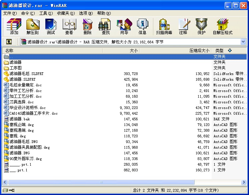Click the horizontal scrollbar left arrow
The width and height of the screenshot is (249, 195).
[5, 182]
